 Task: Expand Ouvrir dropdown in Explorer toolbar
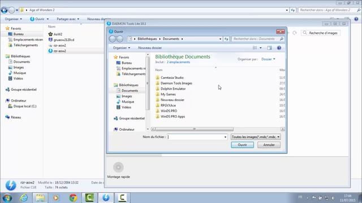click(x=48, y=19)
